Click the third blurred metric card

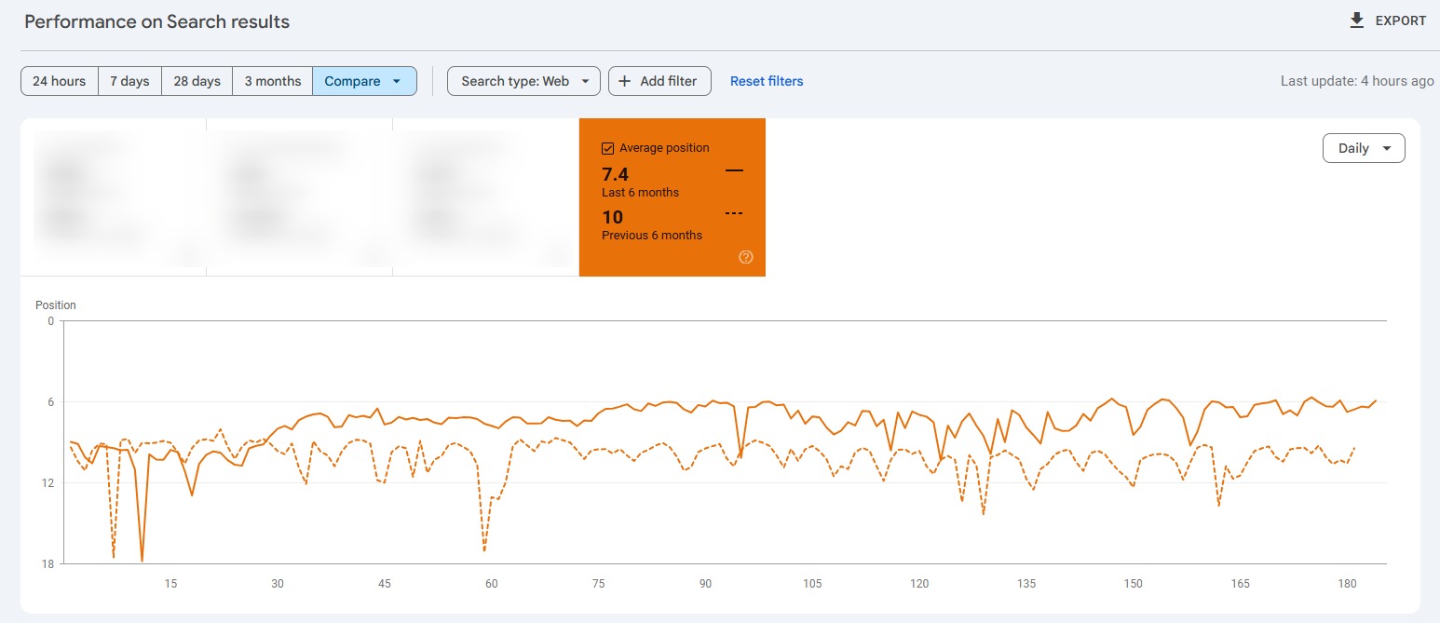point(485,197)
